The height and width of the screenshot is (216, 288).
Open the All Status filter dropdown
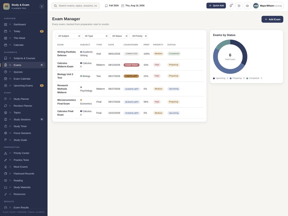tap(119, 36)
